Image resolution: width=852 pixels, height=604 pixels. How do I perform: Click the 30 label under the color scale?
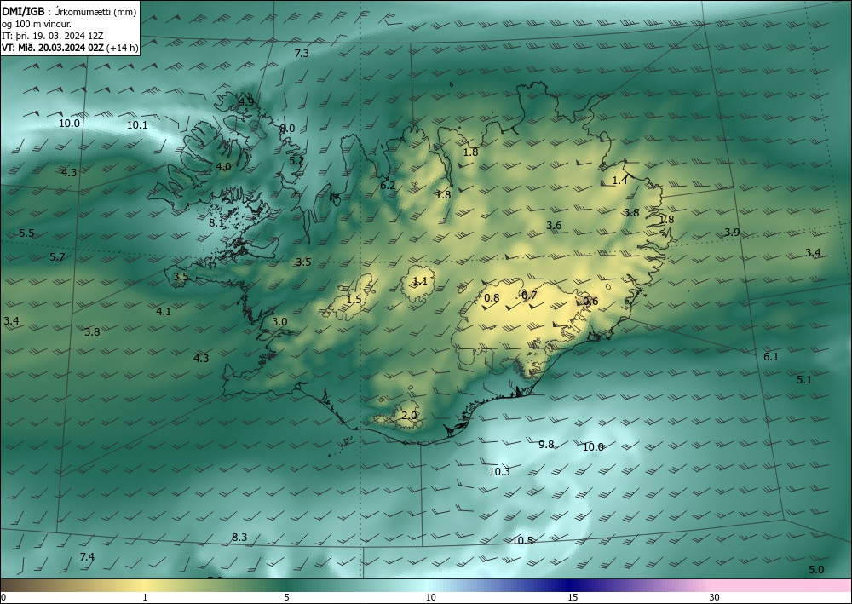715,598
